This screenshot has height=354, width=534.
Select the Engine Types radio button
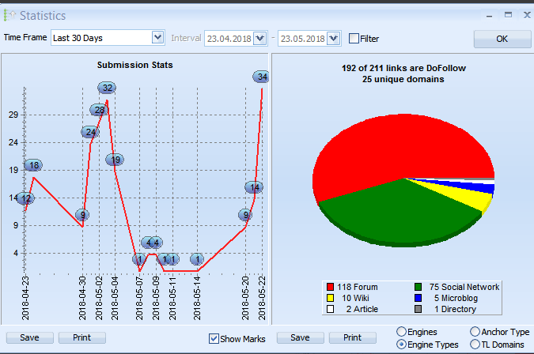pos(401,345)
